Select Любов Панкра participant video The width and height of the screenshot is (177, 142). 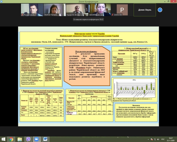click(54, 10)
